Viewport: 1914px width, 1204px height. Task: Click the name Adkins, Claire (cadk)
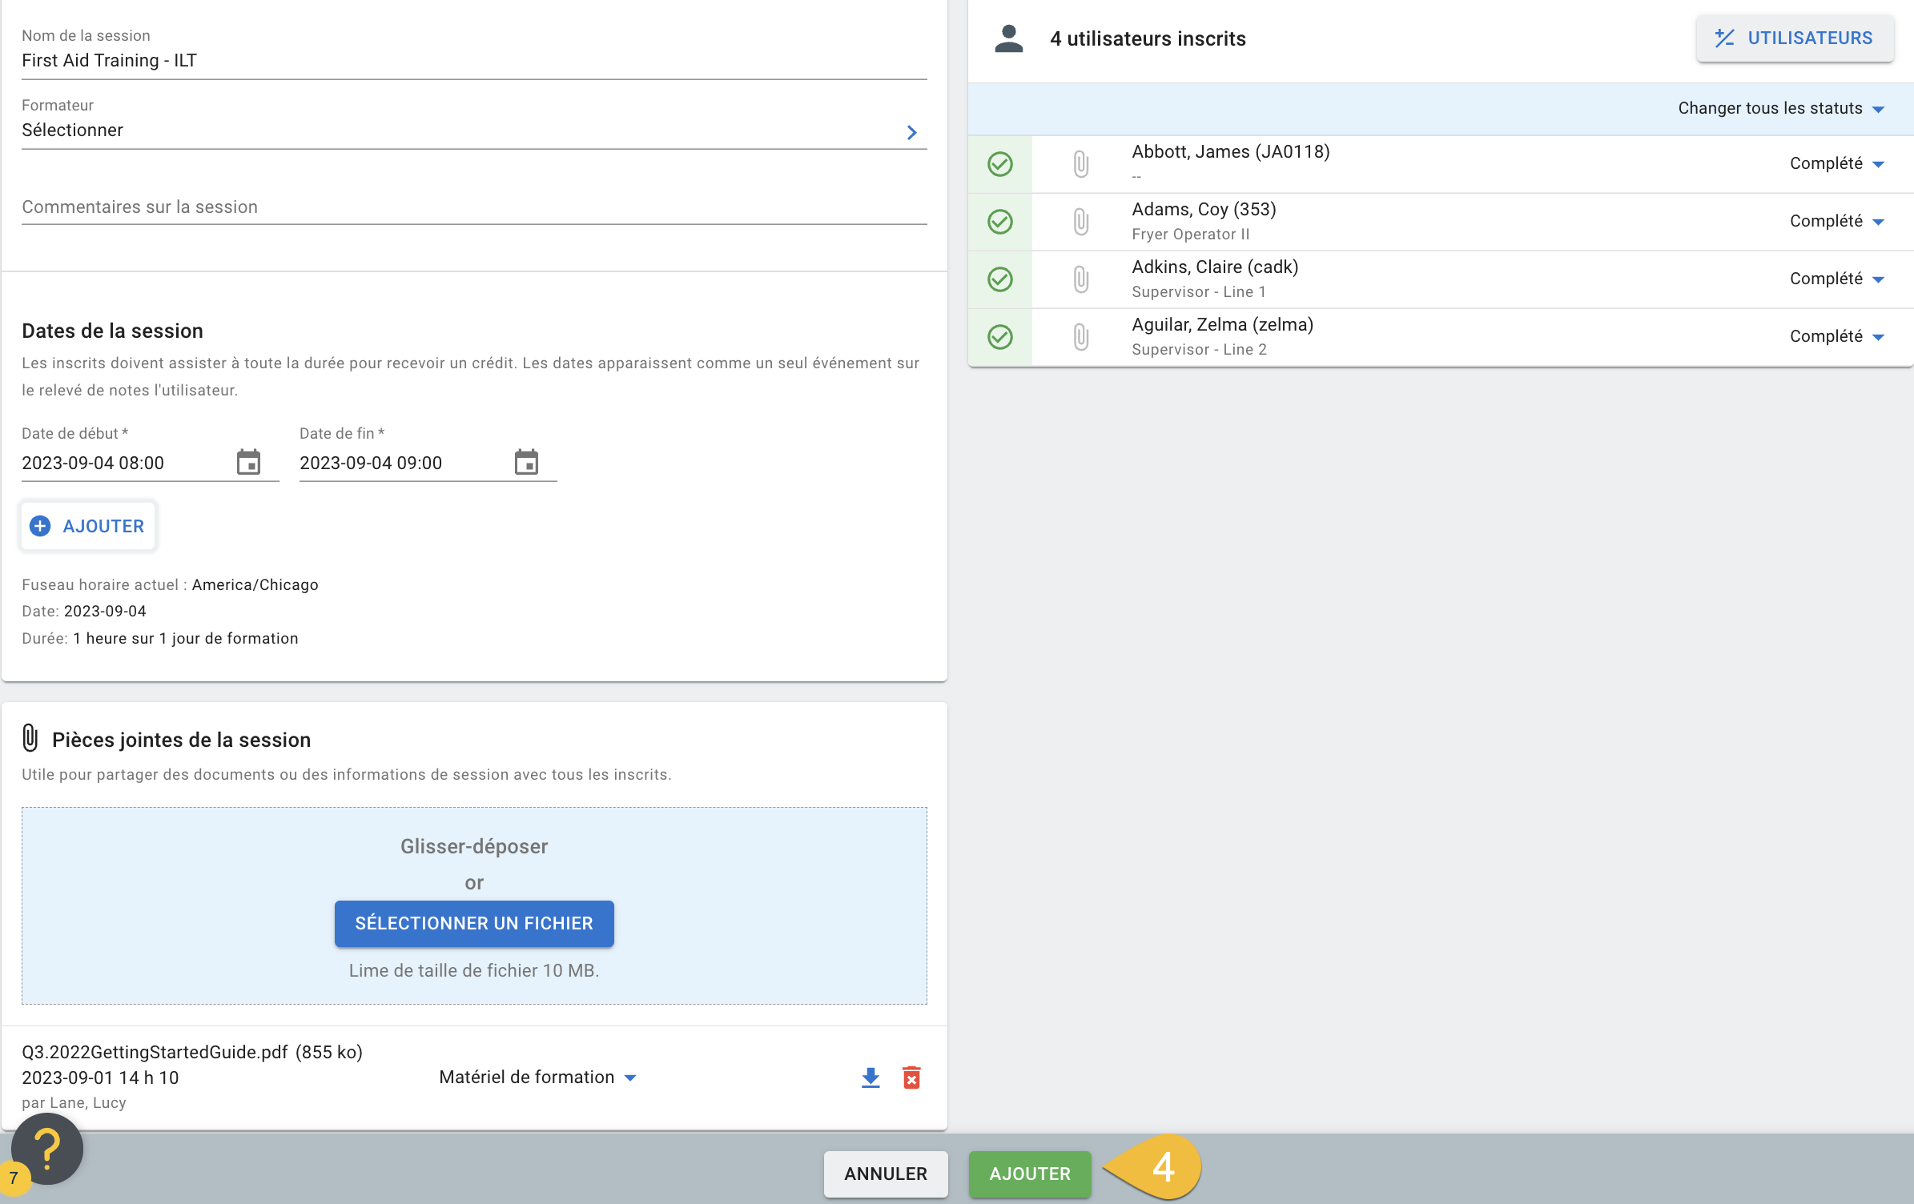click(x=1215, y=267)
